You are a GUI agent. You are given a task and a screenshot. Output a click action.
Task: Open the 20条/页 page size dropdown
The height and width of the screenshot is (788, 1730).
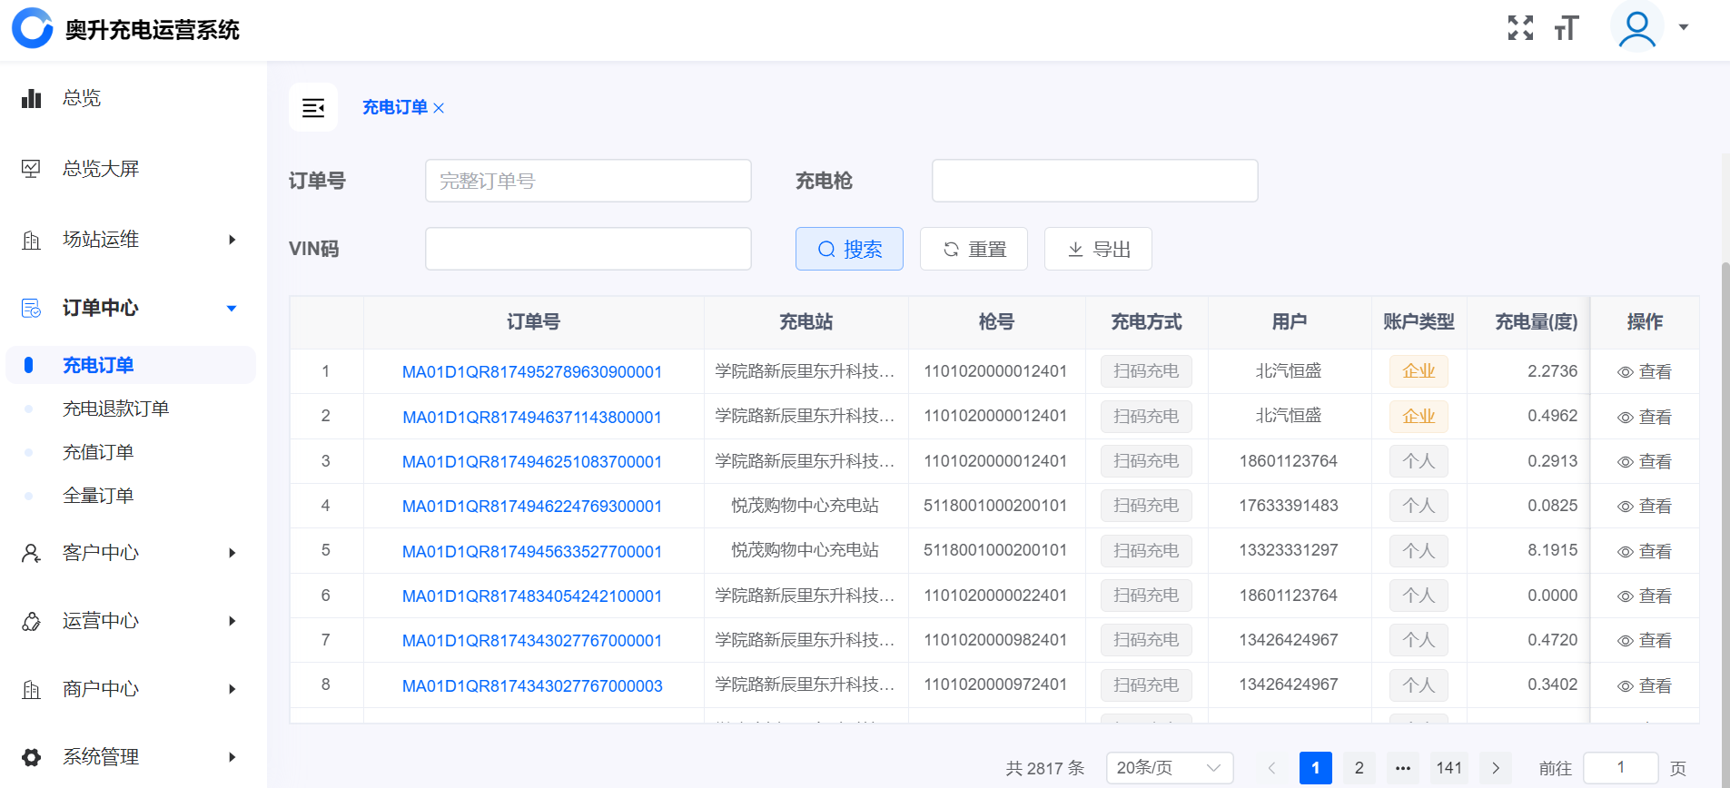click(1169, 768)
